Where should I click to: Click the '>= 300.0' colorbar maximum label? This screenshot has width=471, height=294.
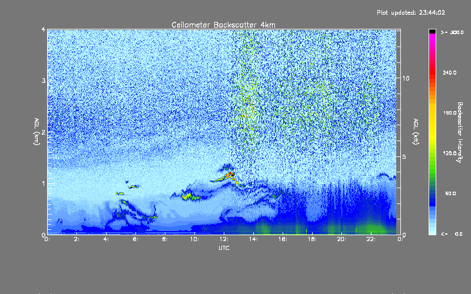[x=452, y=32]
